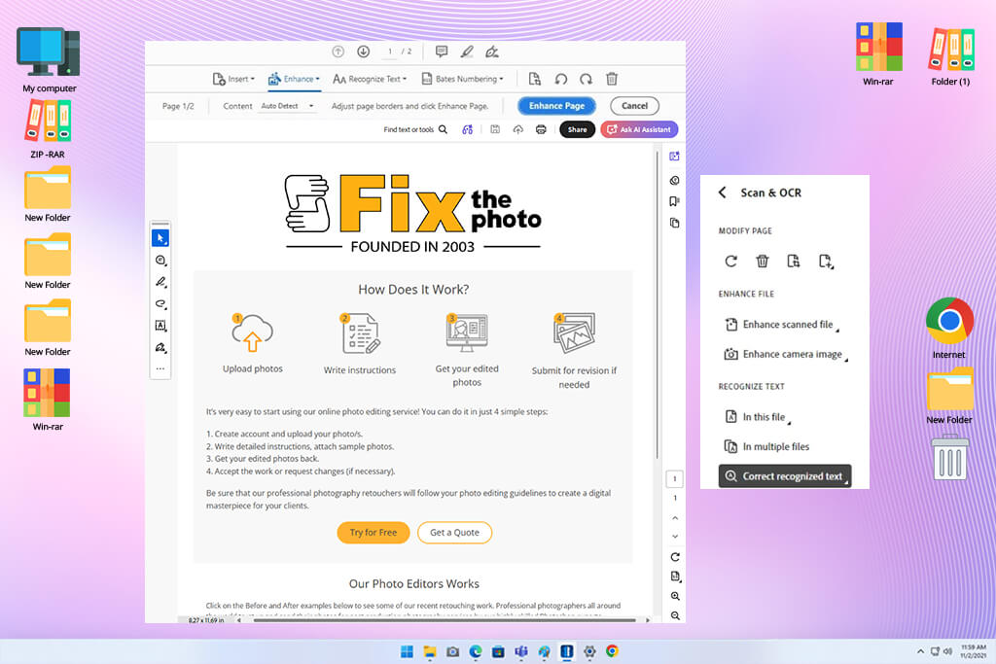The height and width of the screenshot is (664, 996).
Task: Click the extract pages icon in toolbar
Action: pyautogui.click(x=535, y=79)
